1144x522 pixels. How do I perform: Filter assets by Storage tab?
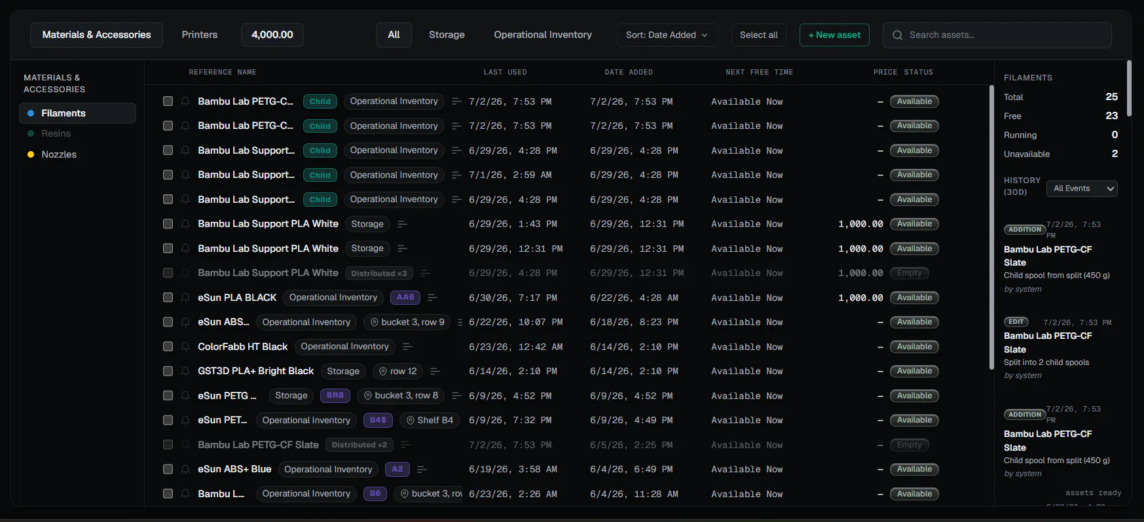(447, 35)
